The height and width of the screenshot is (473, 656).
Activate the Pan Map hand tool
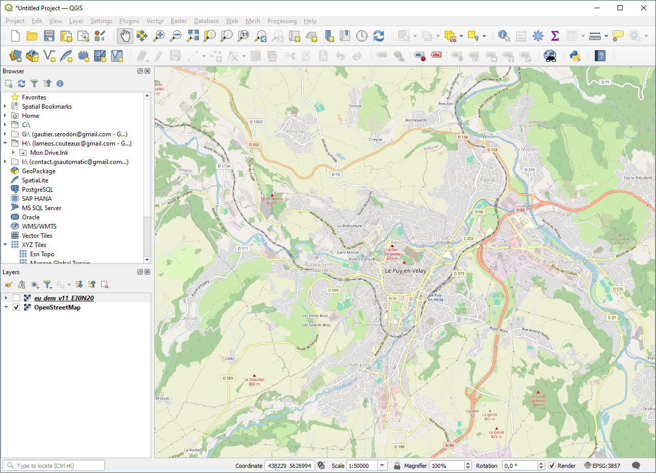[125, 36]
